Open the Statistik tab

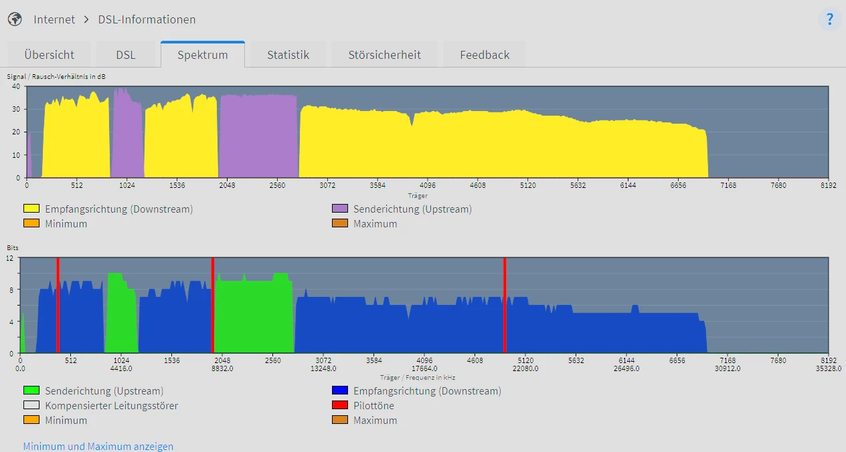(288, 55)
